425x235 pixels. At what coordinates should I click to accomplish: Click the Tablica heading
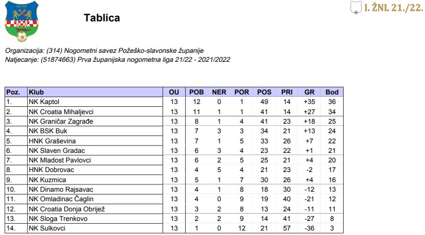coord(102,18)
